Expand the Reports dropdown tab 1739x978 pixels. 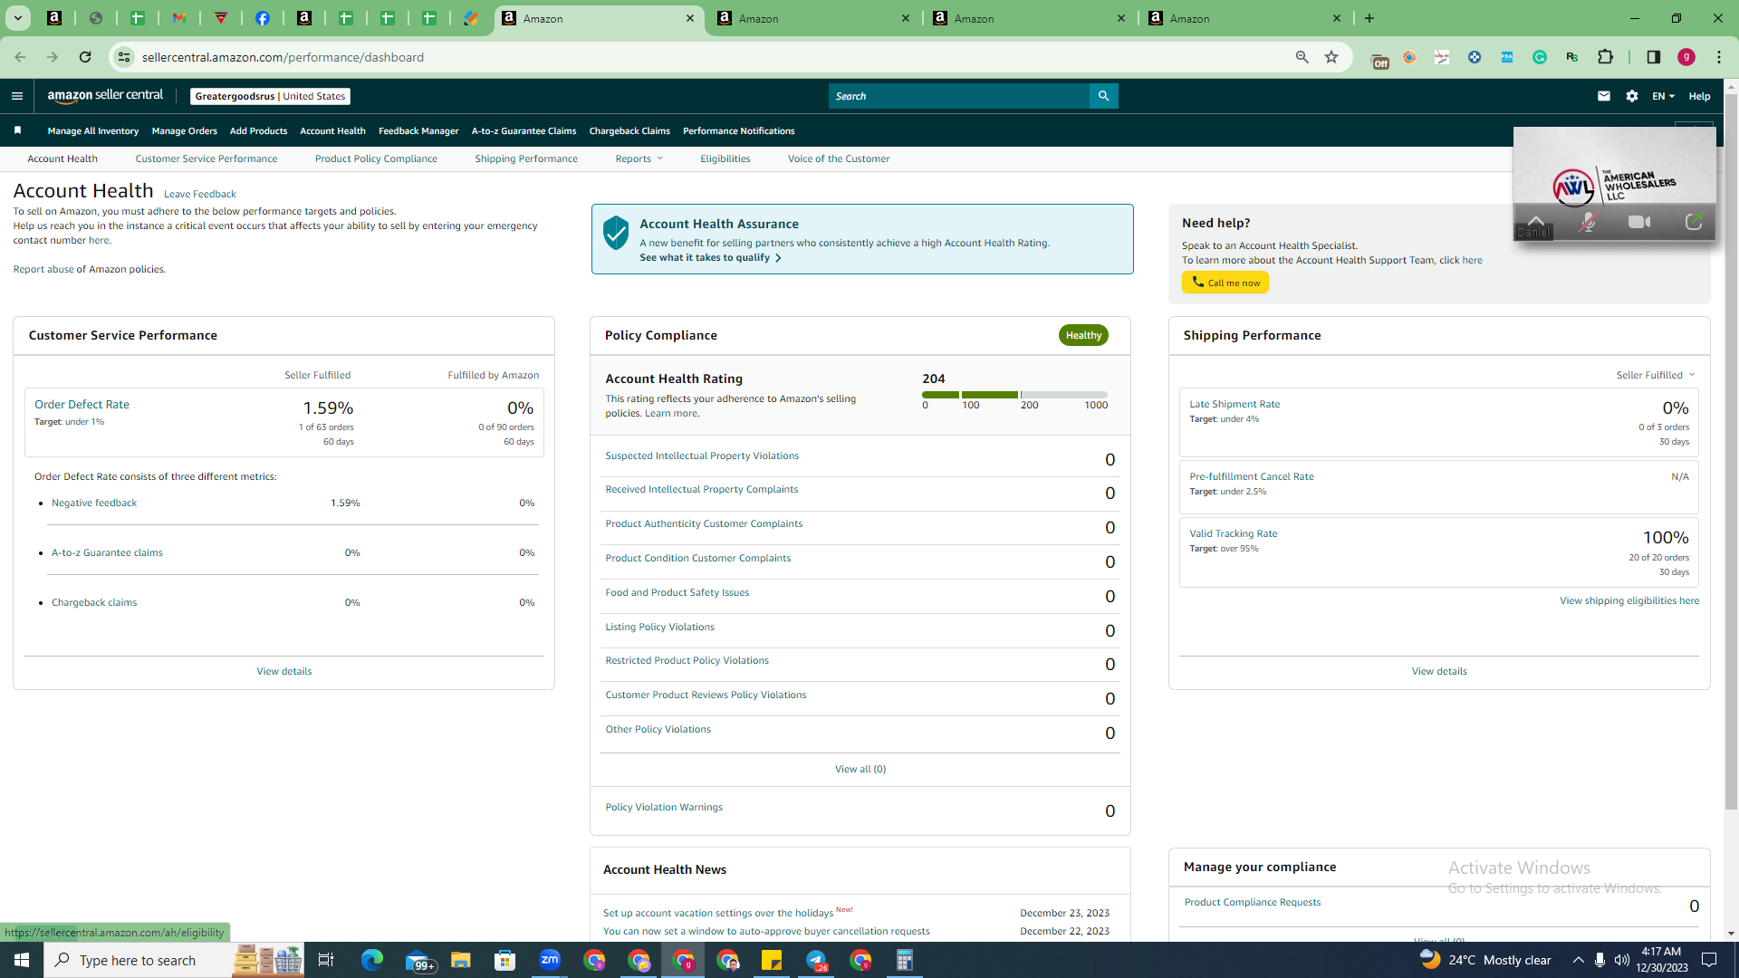(639, 158)
